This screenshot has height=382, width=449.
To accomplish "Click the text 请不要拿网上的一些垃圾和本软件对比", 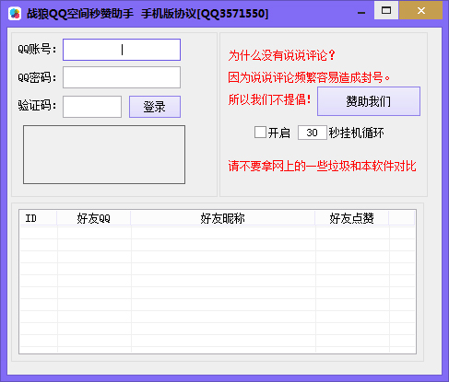I will tap(322, 166).
